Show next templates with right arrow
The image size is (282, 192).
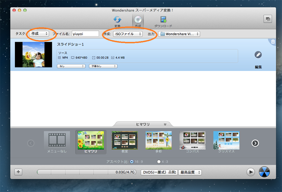255,143
